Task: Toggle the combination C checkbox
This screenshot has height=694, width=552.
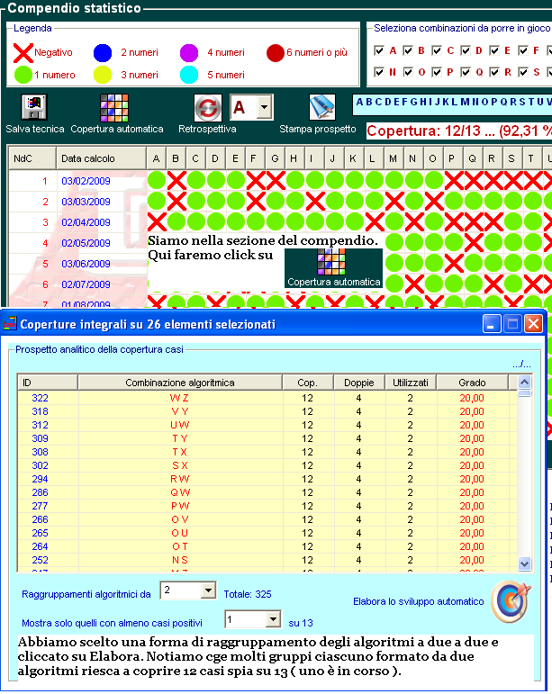Action: [x=437, y=50]
